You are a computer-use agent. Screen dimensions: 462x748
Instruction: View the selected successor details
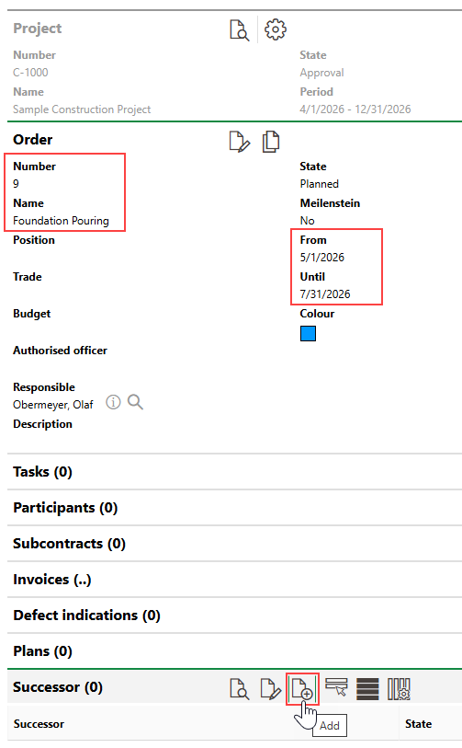click(x=239, y=689)
